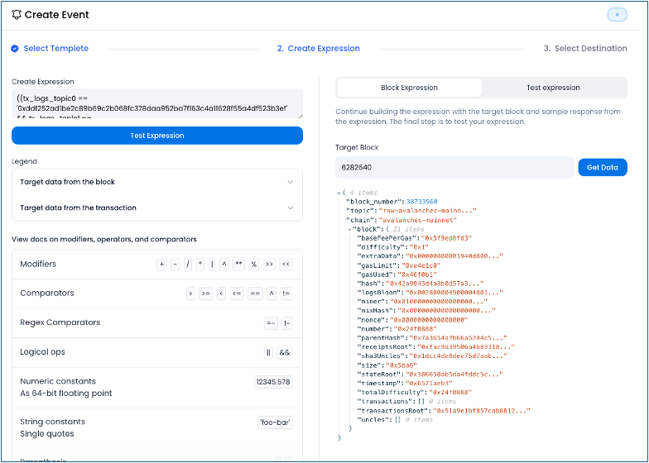The width and height of the screenshot is (649, 463).
Task: Click the "difficulty" value 0x1
Action: tap(419, 247)
